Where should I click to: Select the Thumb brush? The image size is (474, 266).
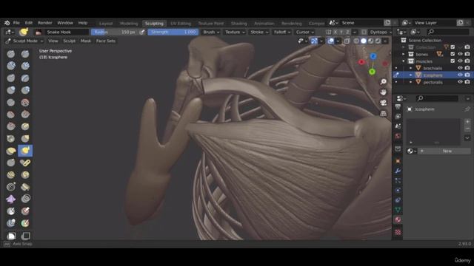point(11,163)
